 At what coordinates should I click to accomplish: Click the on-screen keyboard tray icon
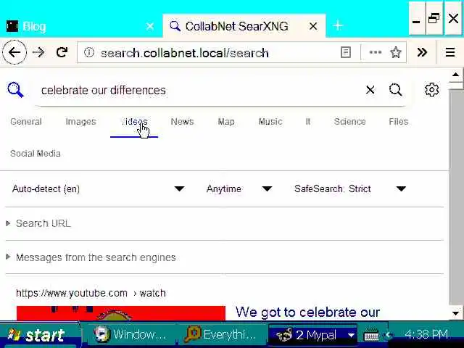(x=371, y=335)
